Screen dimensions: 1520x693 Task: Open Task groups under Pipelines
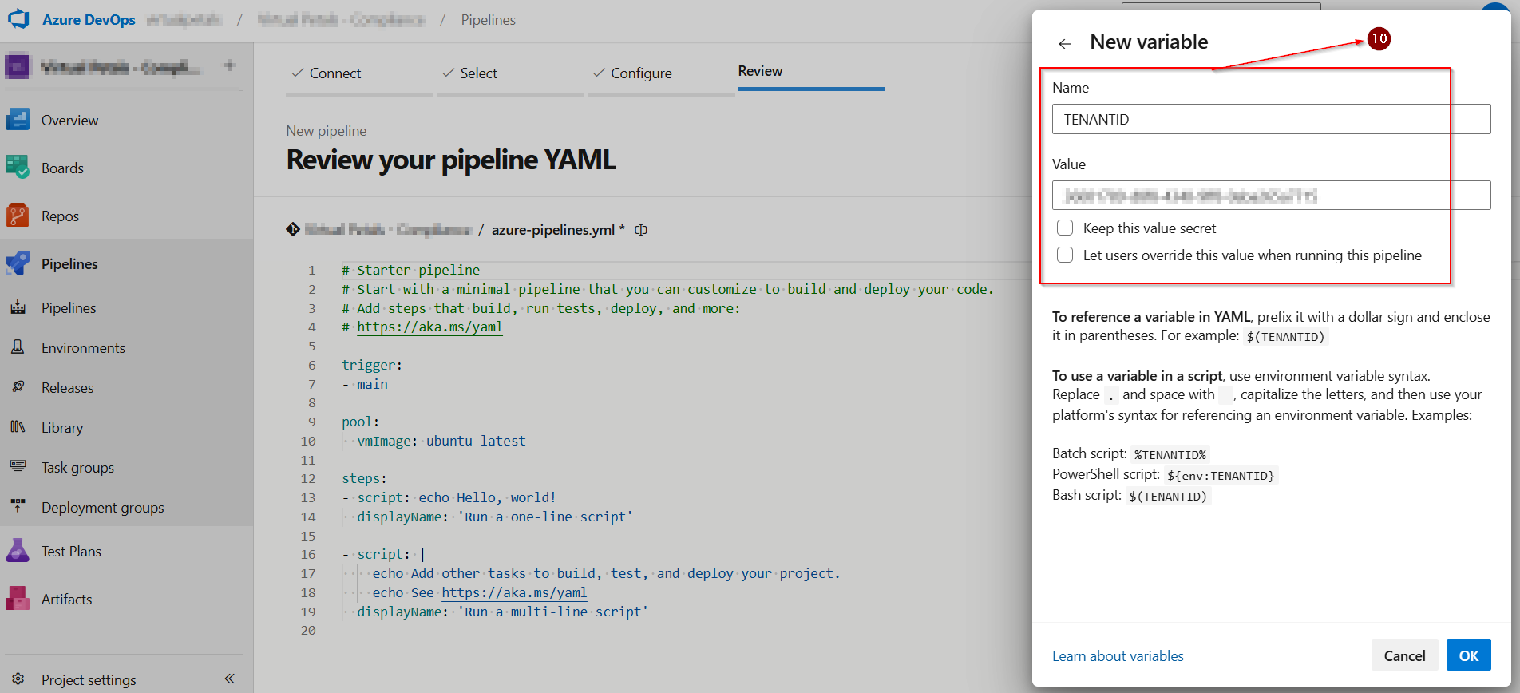tap(77, 468)
